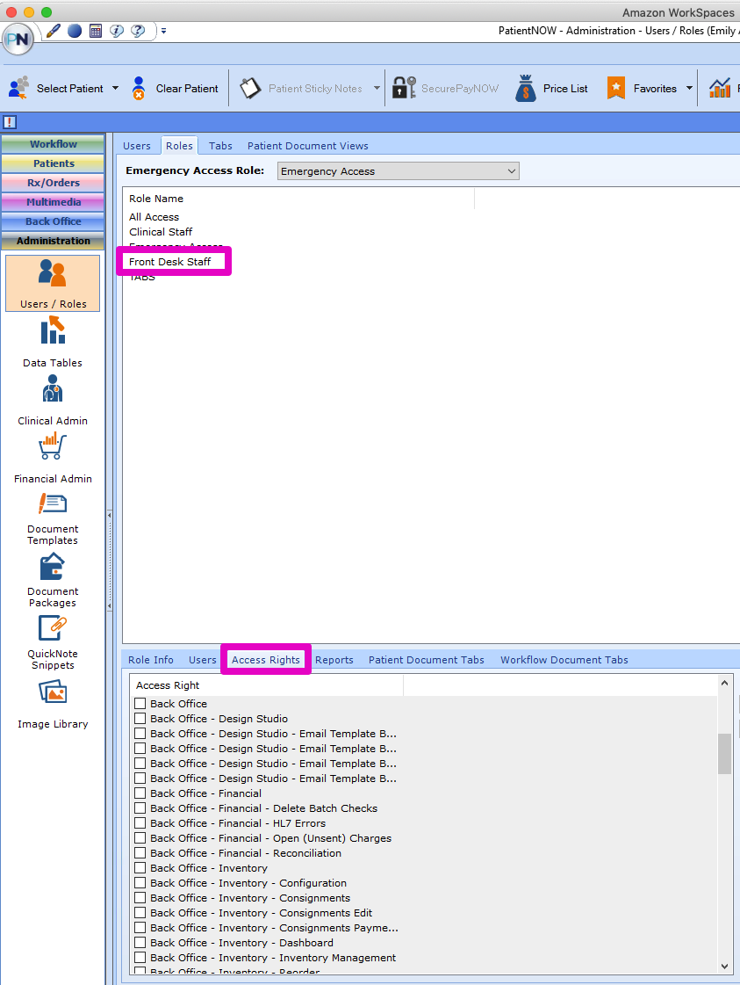Image resolution: width=740 pixels, height=985 pixels.
Task: Check Financial - Open (Unsent) Charges checkbox
Action: pyautogui.click(x=140, y=838)
